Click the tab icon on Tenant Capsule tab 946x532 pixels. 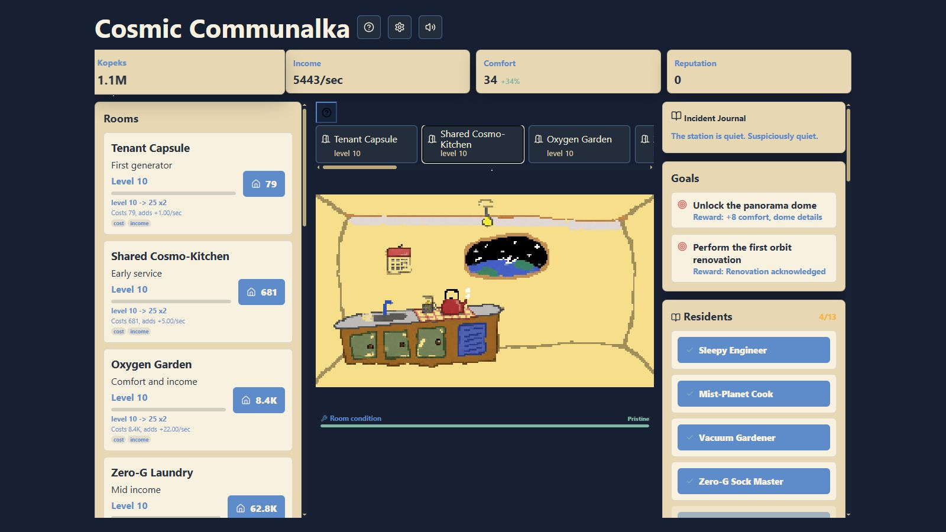[325, 140]
